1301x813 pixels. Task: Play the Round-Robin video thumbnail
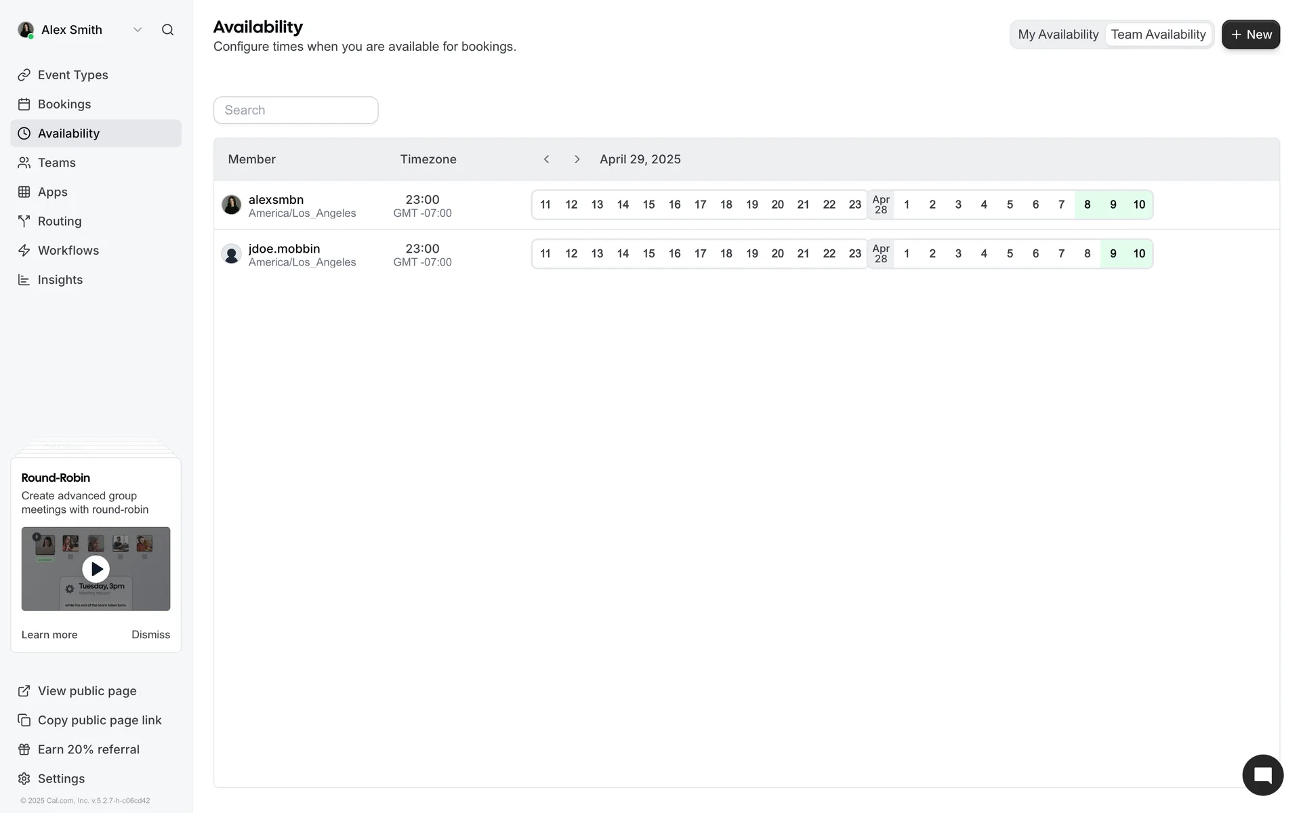point(96,569)
